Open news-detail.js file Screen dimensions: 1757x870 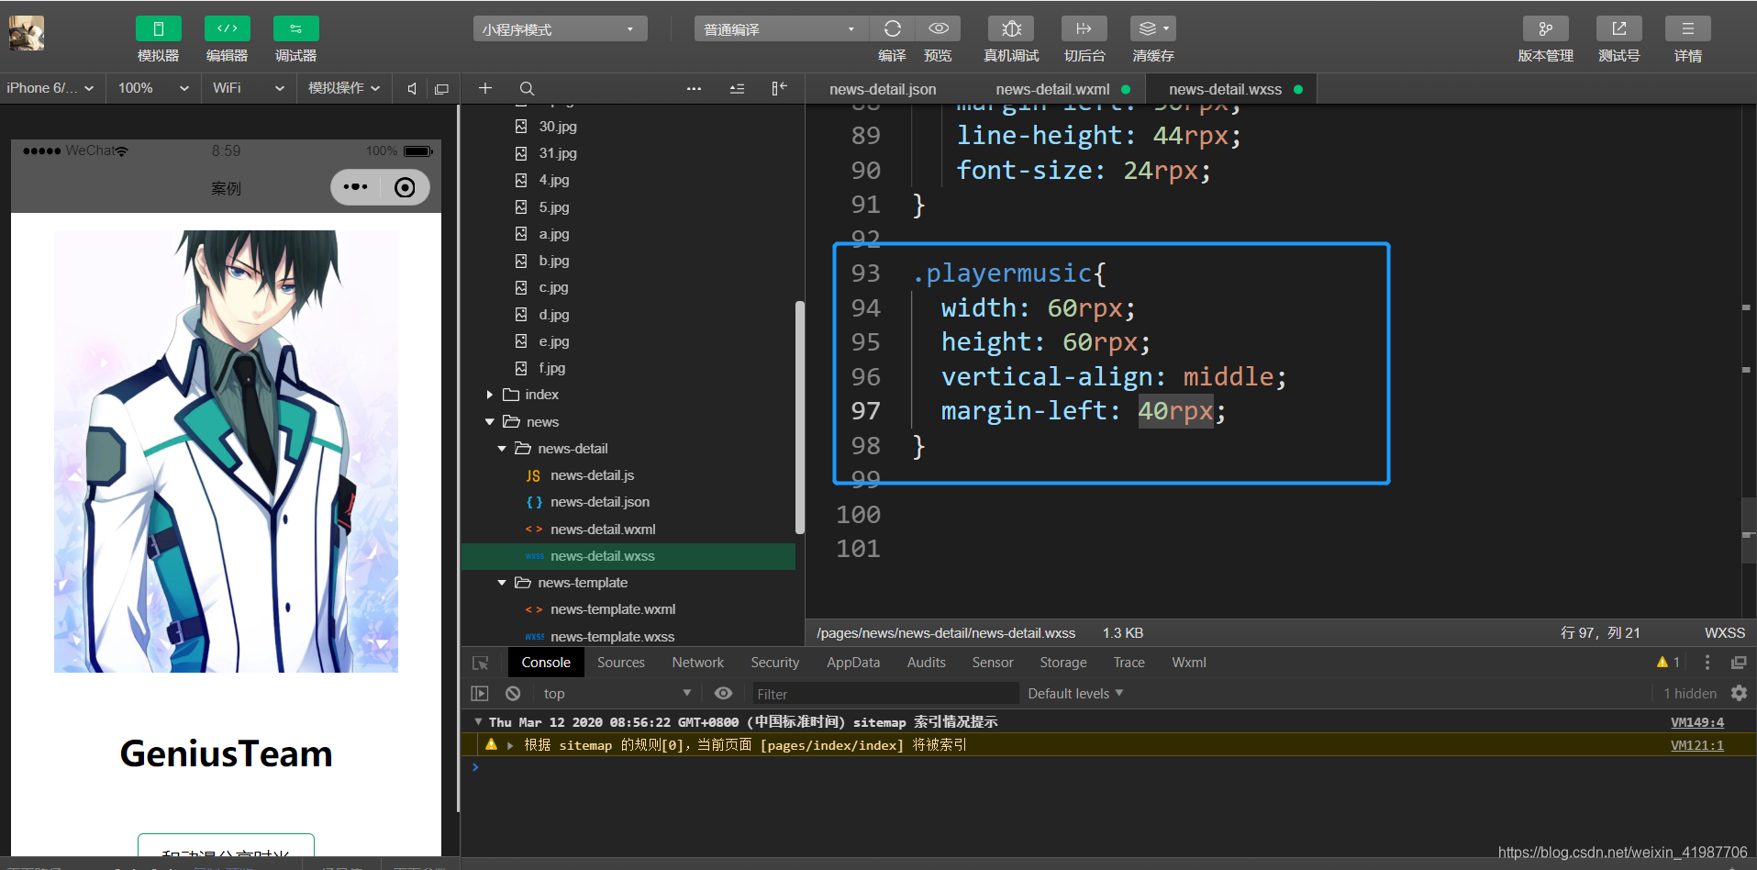tap(593, 475)
